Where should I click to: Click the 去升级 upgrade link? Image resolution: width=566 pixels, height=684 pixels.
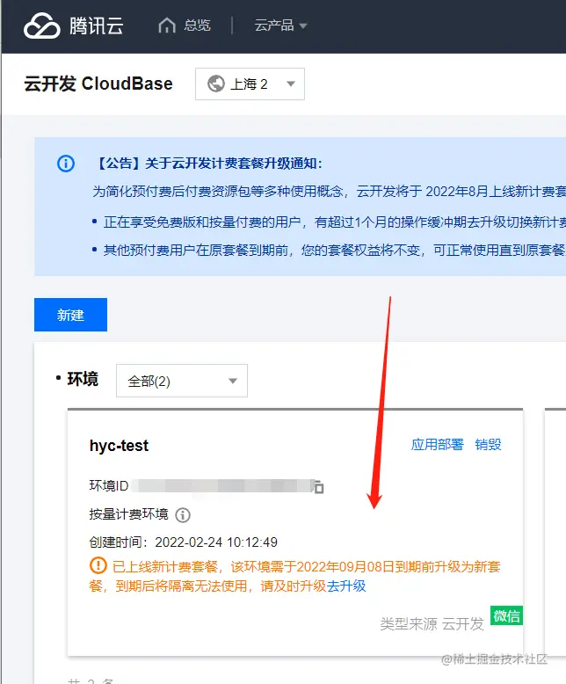click(346, 586)
